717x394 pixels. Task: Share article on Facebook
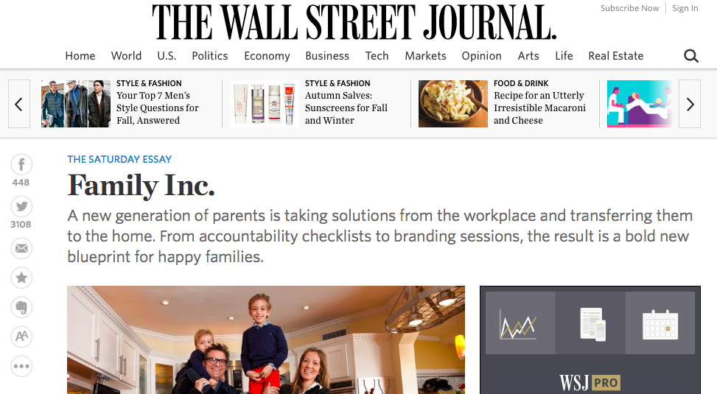tap(21, 164)
